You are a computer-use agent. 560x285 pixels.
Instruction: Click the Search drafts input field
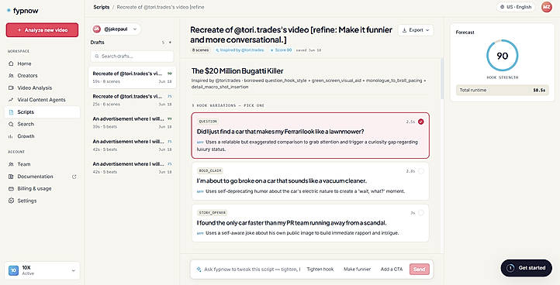tap(132, 57)
